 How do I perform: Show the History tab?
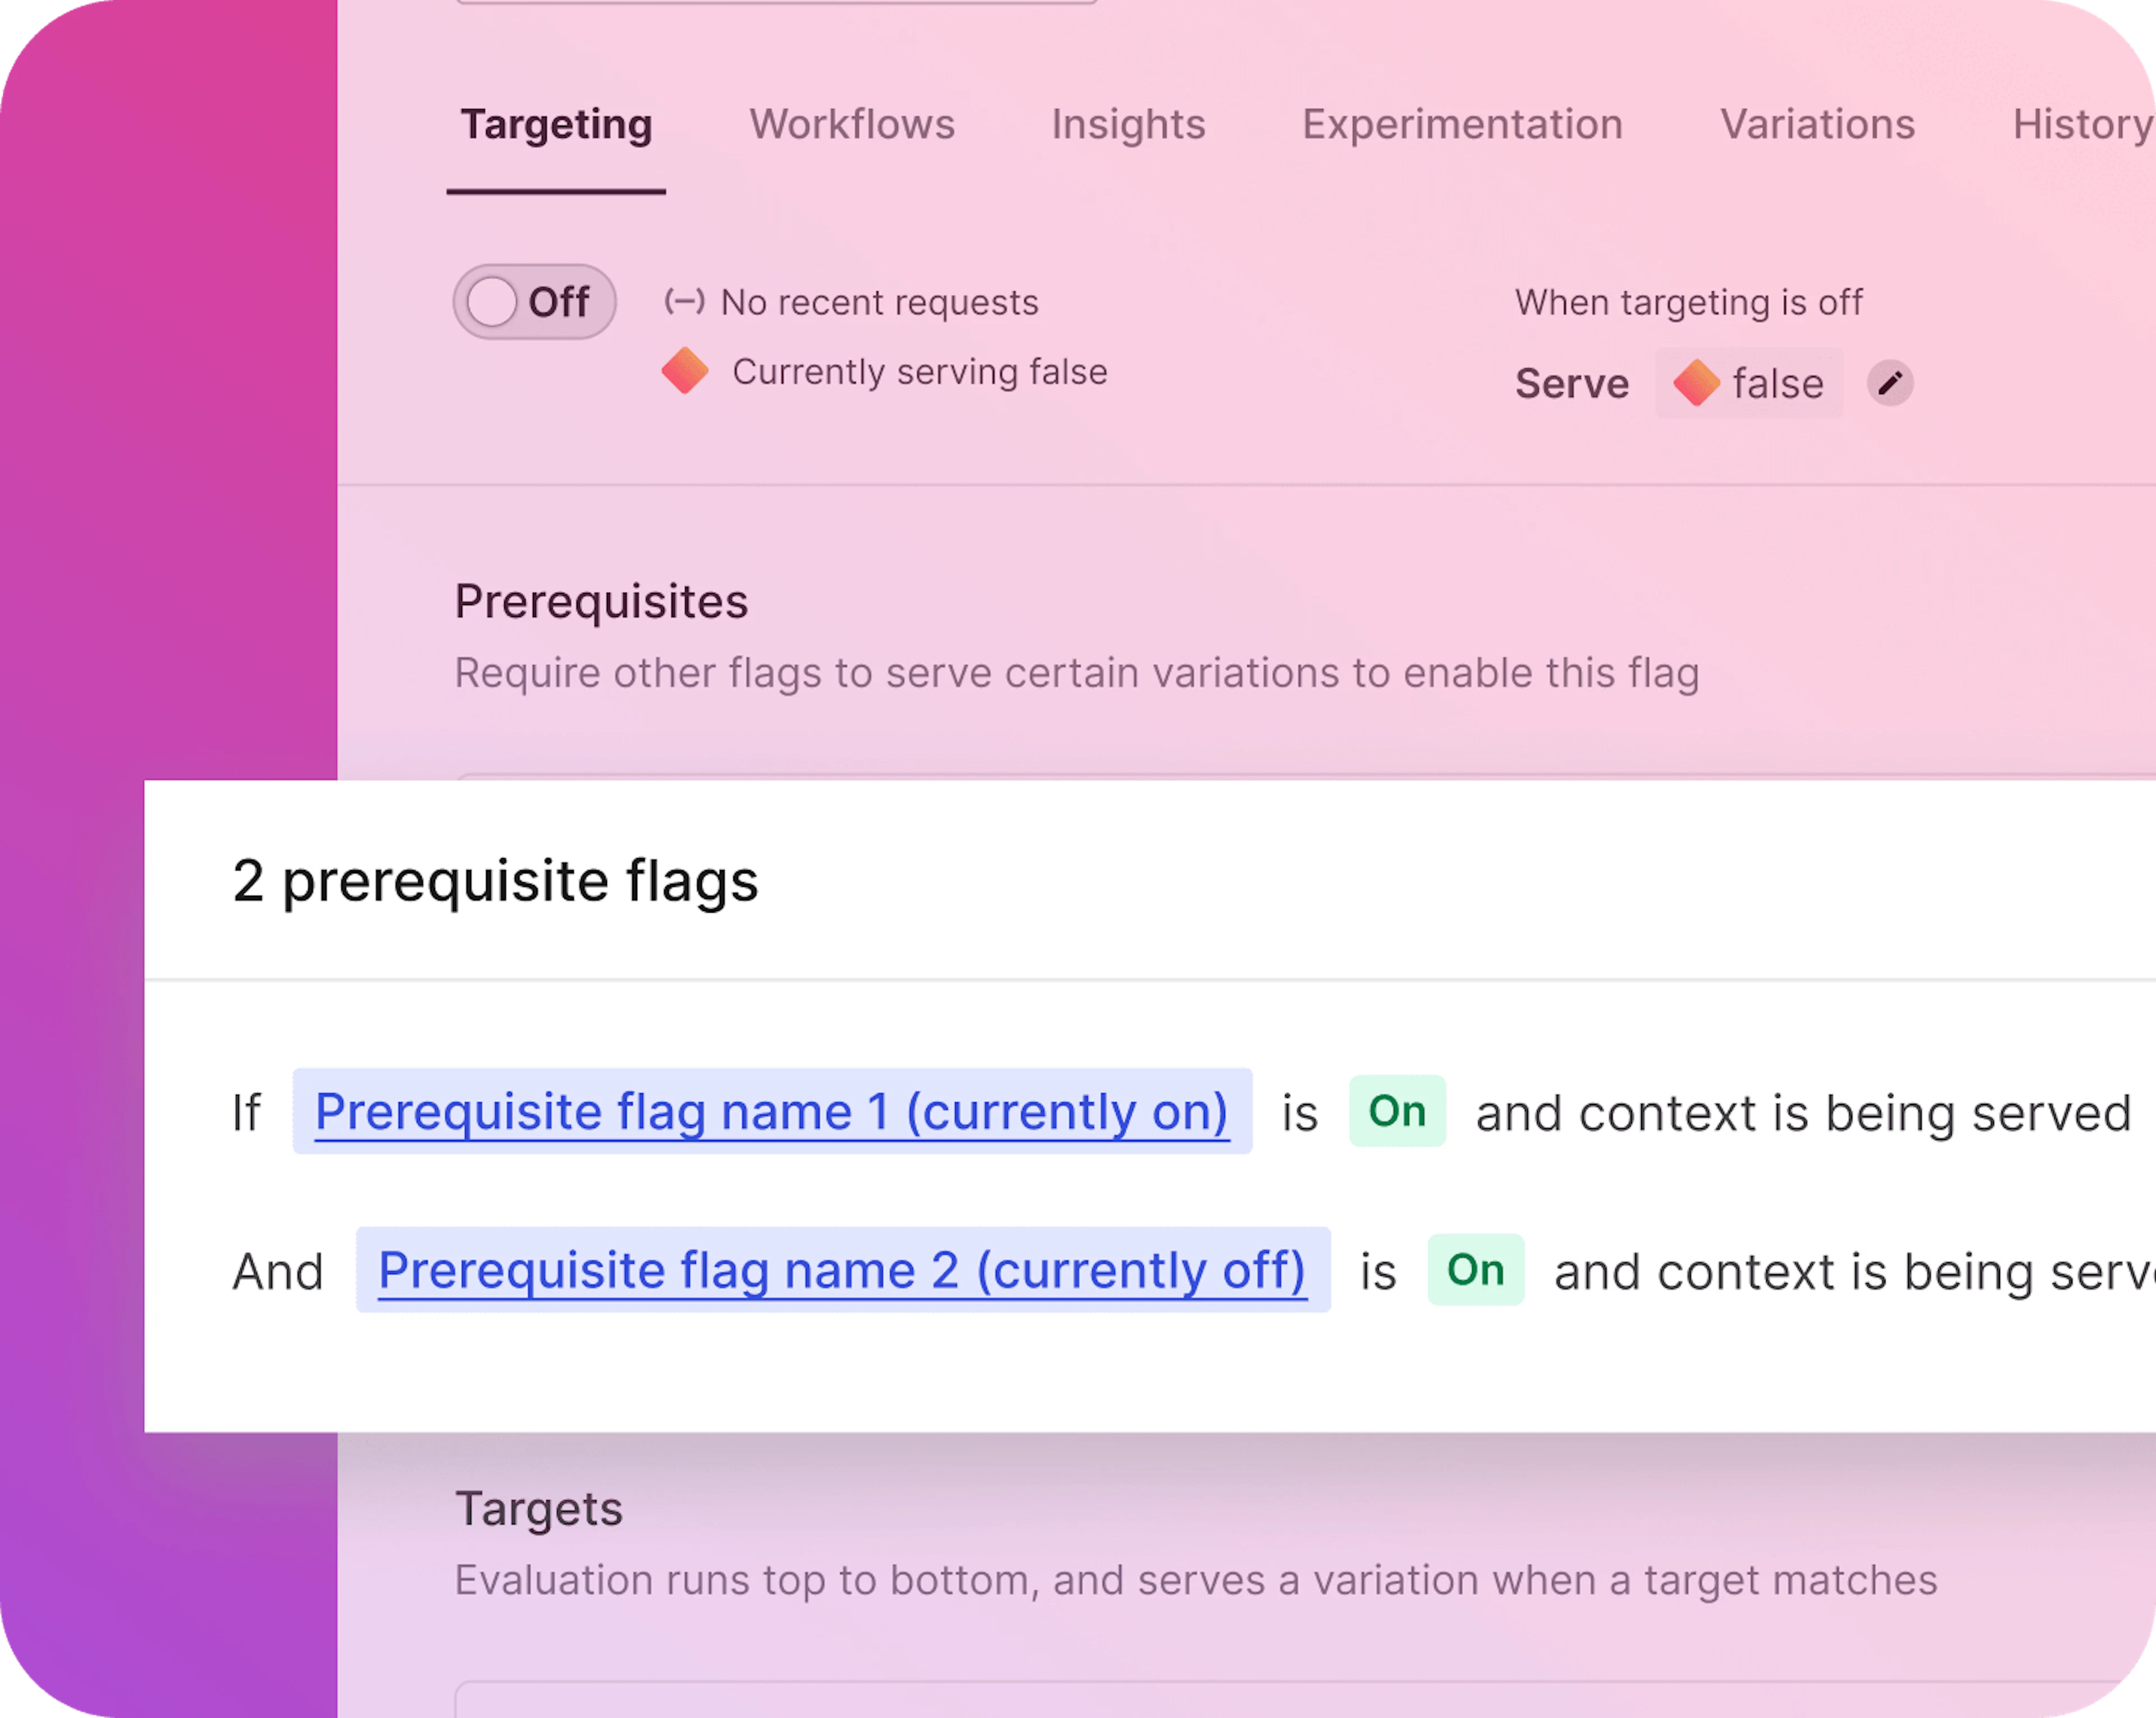(2082, 125)
